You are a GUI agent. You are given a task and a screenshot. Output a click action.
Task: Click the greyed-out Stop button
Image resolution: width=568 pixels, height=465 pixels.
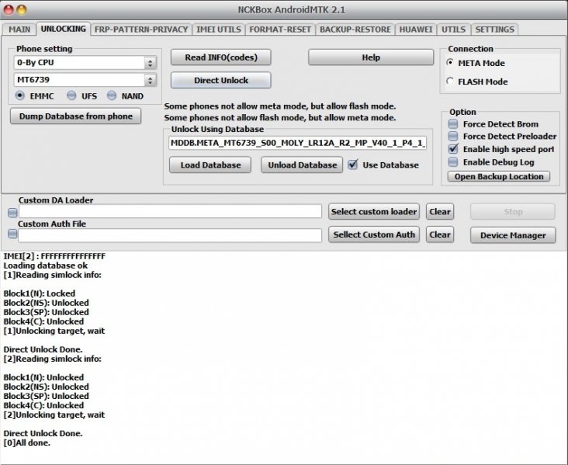pos(513,212)
